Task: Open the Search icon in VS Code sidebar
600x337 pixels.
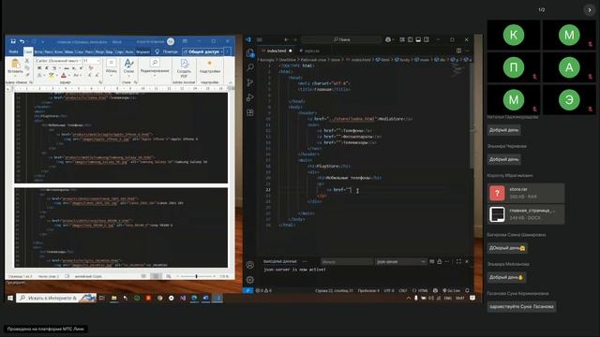Action: 250,67
